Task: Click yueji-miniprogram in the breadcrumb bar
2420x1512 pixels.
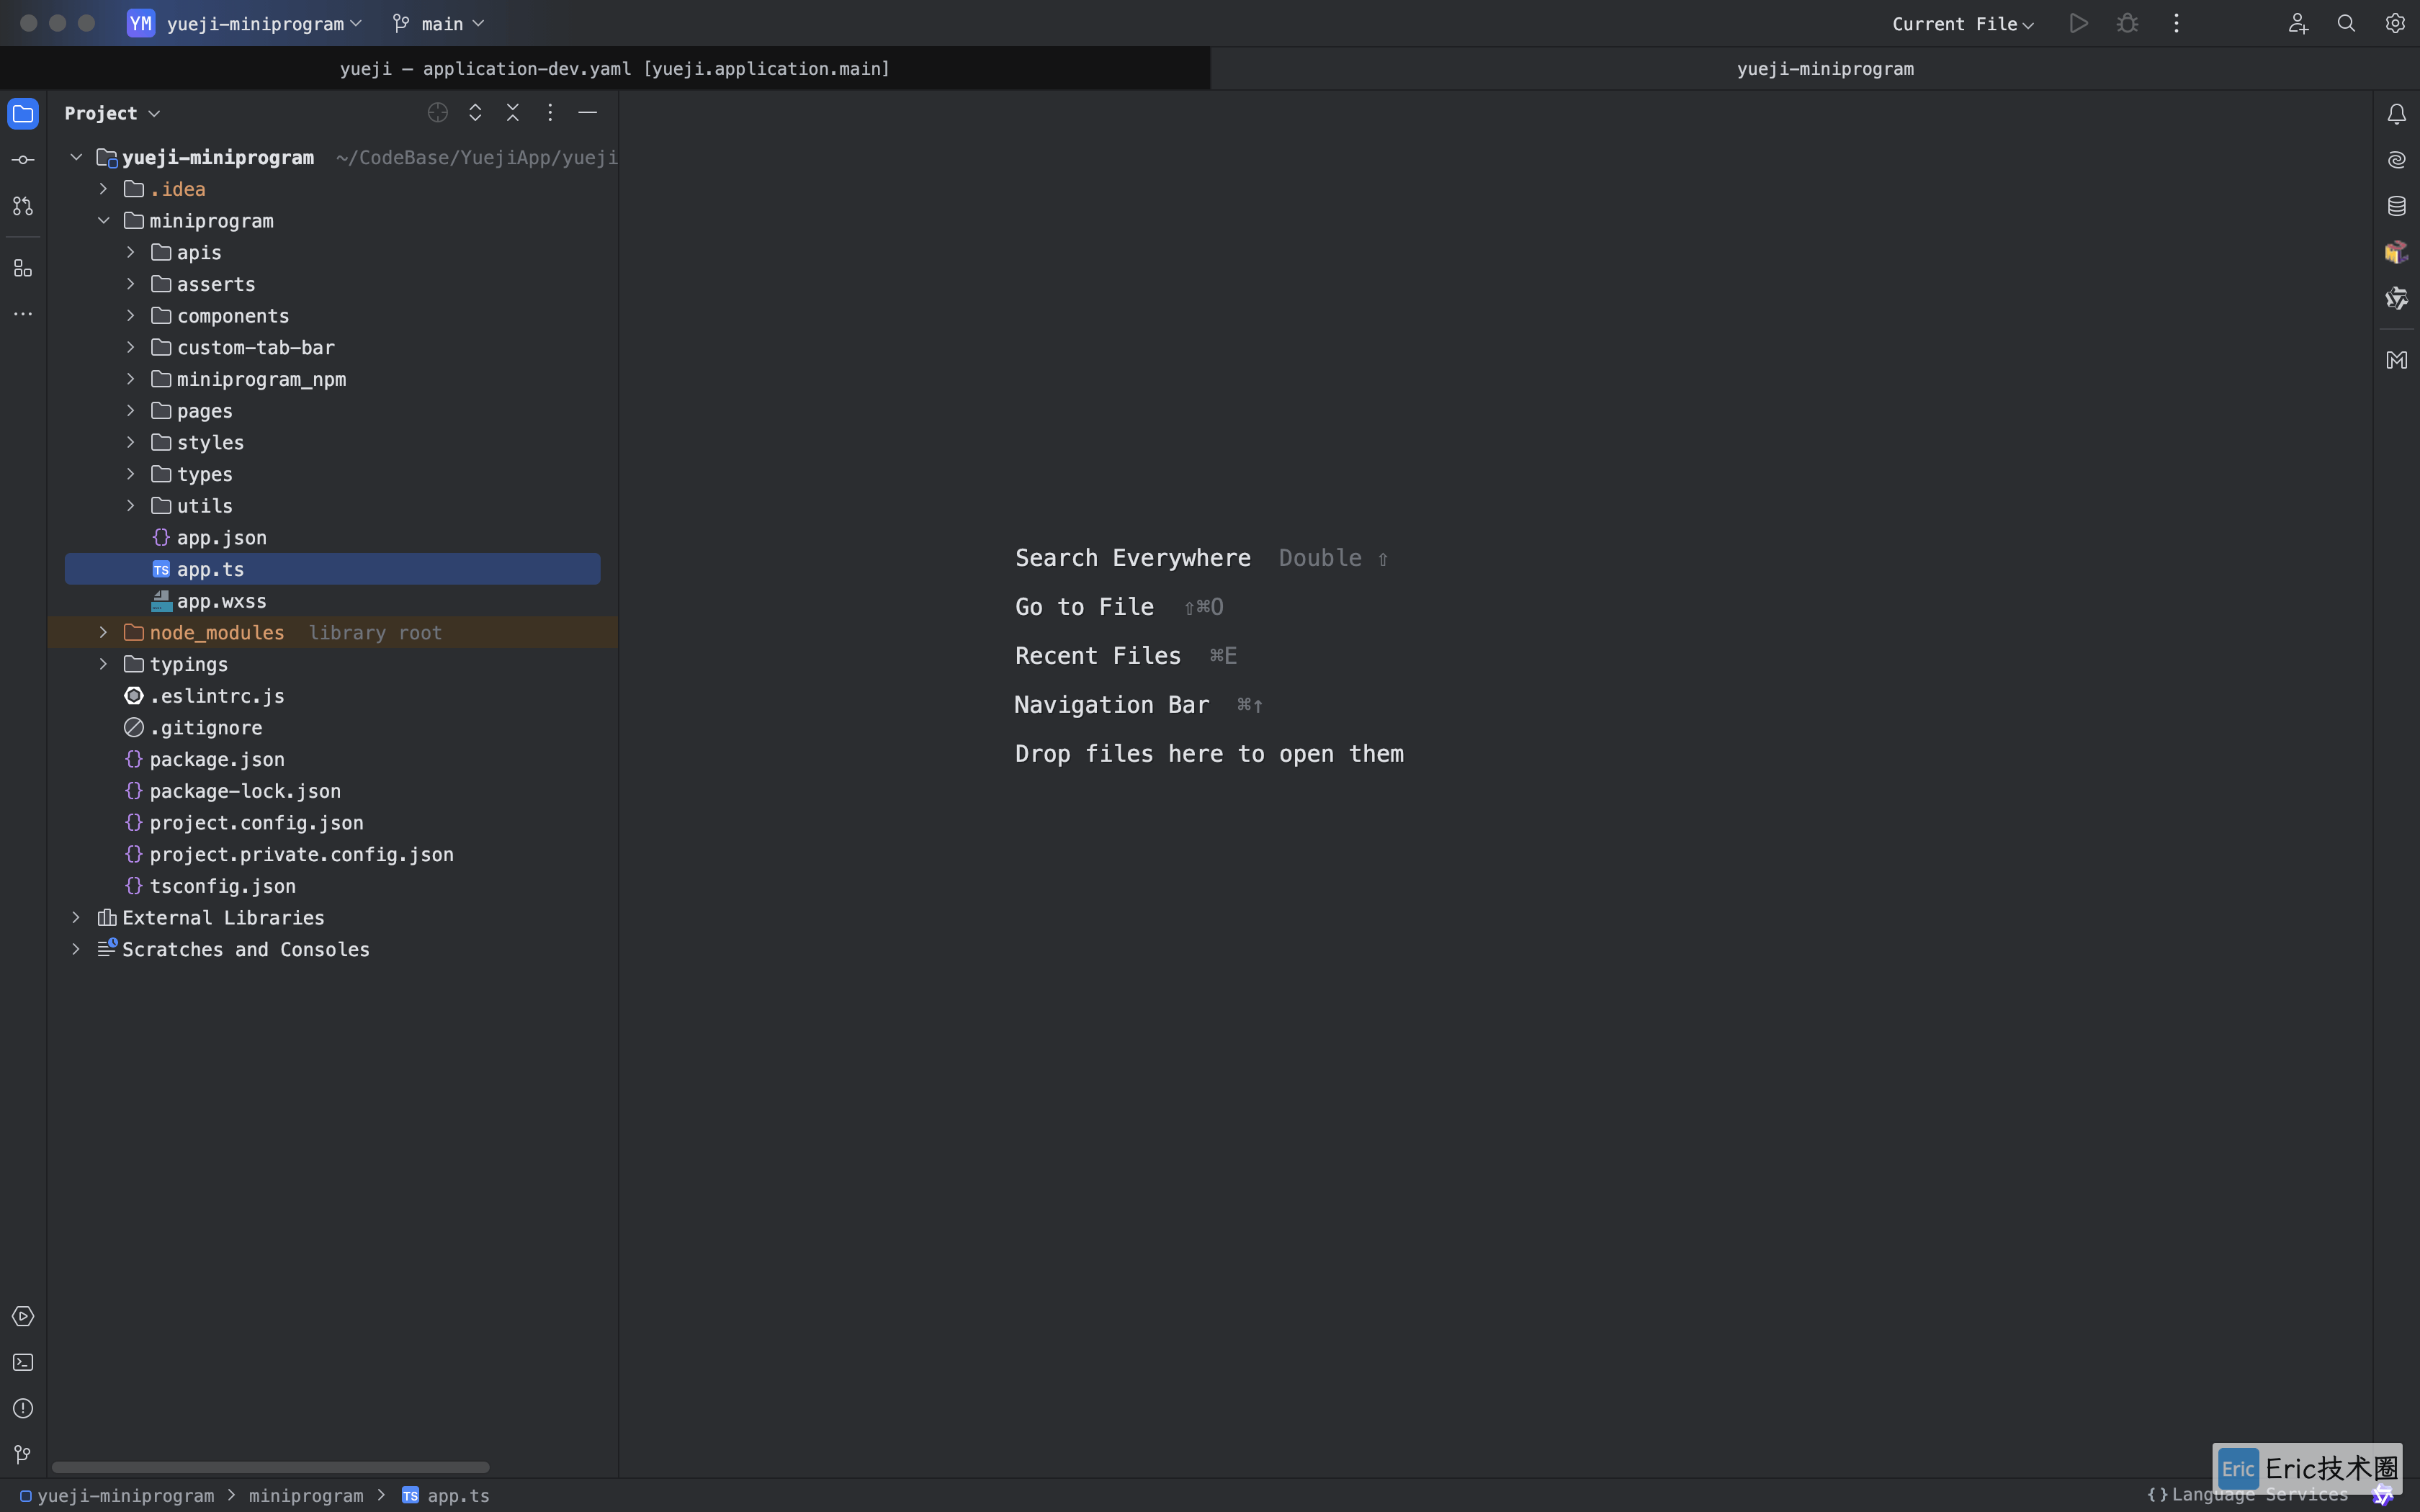Action: (x=117, y=1496)
